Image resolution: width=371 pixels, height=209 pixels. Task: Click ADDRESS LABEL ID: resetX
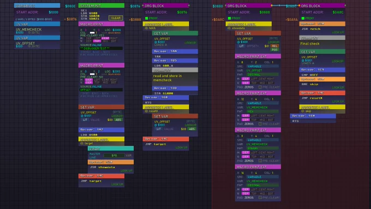(x=166, y=109)
